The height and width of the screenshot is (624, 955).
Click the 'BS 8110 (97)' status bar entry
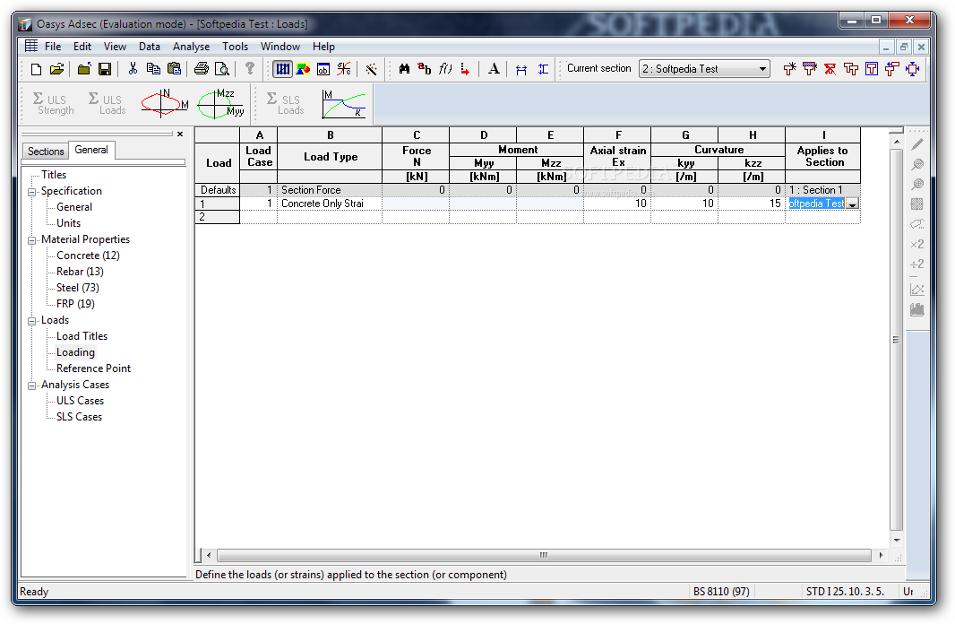coord(721,591)
